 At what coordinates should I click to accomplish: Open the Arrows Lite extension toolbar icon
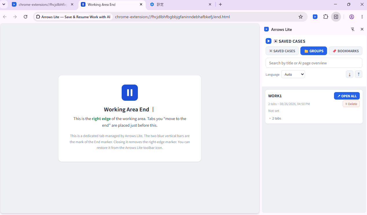tap(315, 17)
